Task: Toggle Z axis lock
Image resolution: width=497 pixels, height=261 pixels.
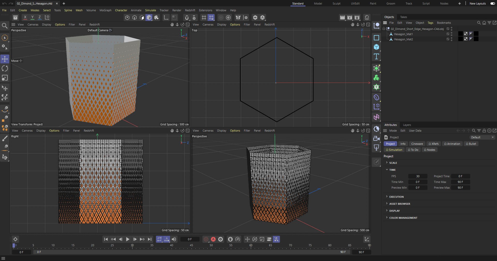Action: [x=40, y=17]
